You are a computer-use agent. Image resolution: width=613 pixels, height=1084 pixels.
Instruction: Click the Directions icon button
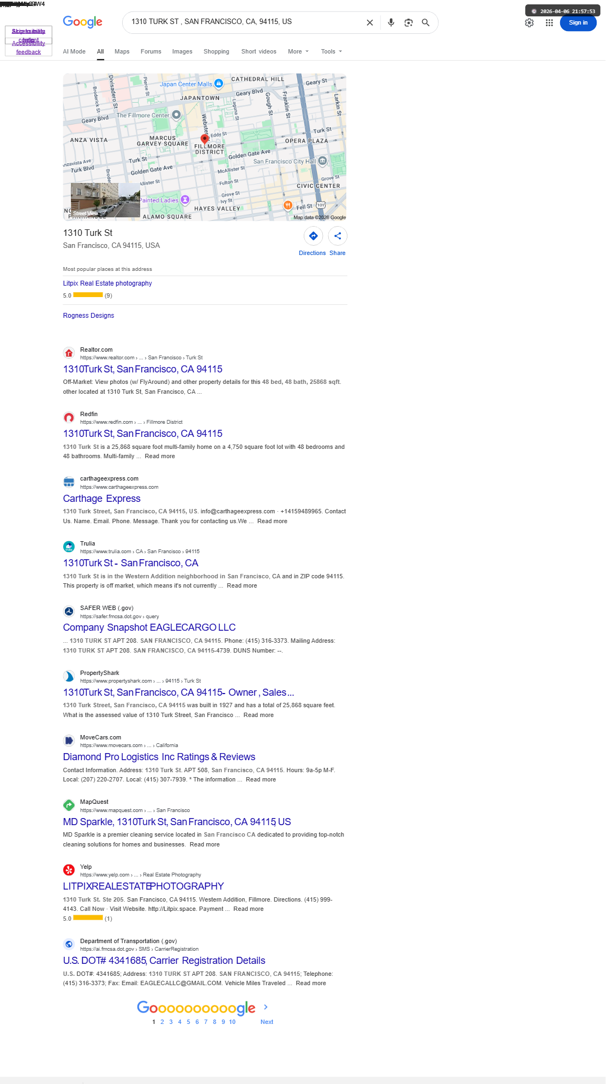314,236
